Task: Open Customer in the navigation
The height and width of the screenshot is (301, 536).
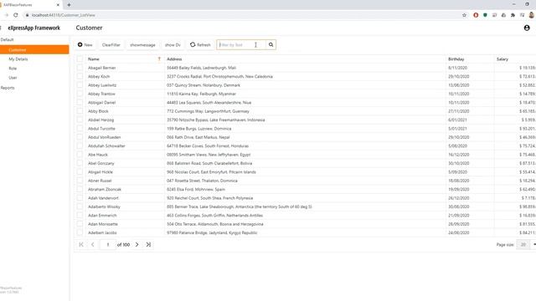Action: point(34,50)
